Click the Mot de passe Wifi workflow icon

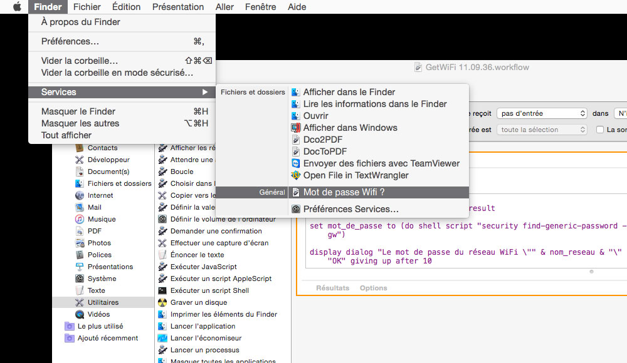point(295,193)
